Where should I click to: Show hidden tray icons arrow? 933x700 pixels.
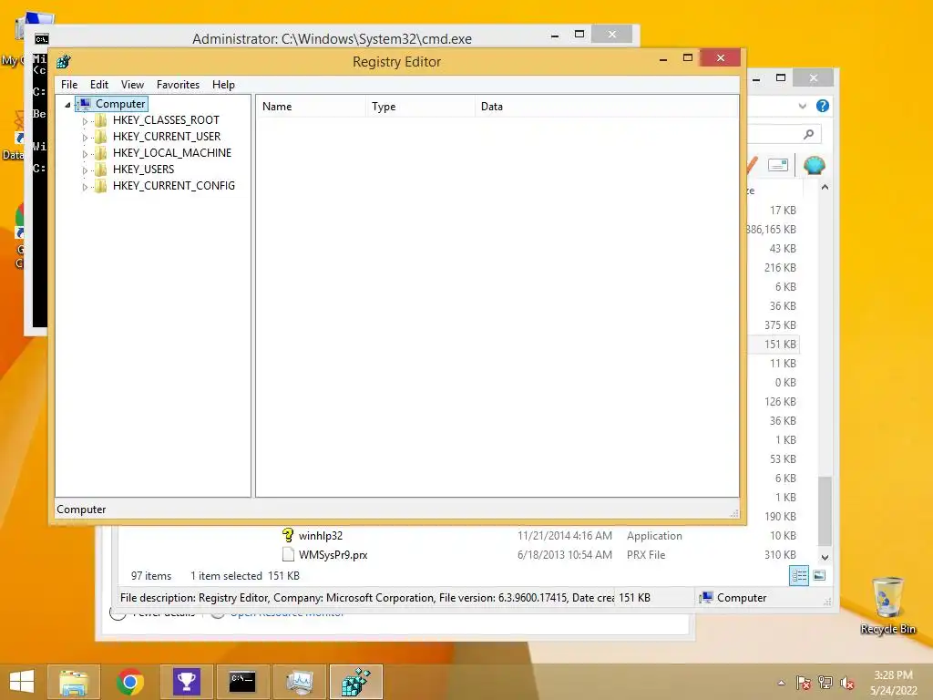[781, 683]
